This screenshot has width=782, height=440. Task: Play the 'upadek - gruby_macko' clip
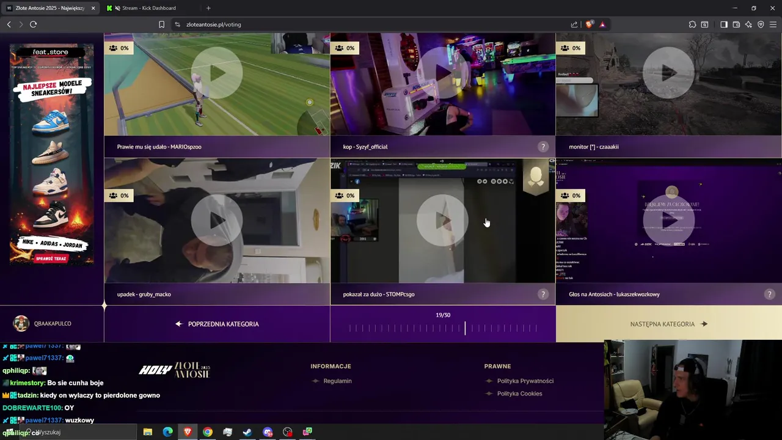(217, 221)
